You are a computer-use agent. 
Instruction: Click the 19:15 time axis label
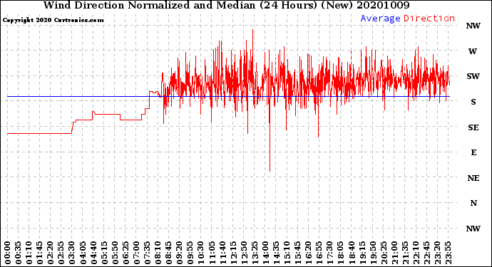362,253
